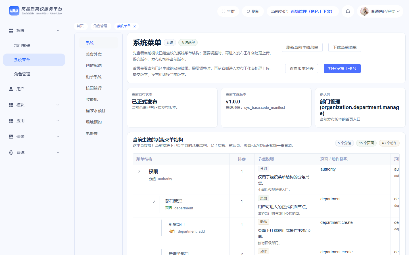
Task: Click the 分组 tag in 权限 row
Action: 264,169
